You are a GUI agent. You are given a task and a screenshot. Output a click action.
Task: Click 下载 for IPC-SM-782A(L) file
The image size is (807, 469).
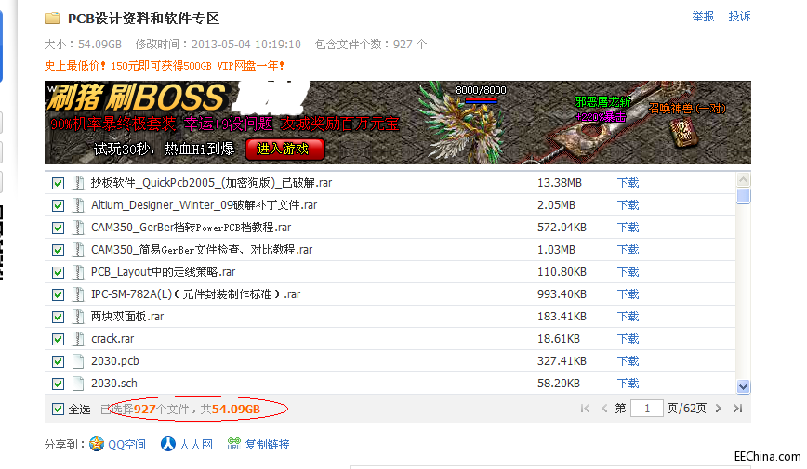pyautogui.click(x=628, y=294)
